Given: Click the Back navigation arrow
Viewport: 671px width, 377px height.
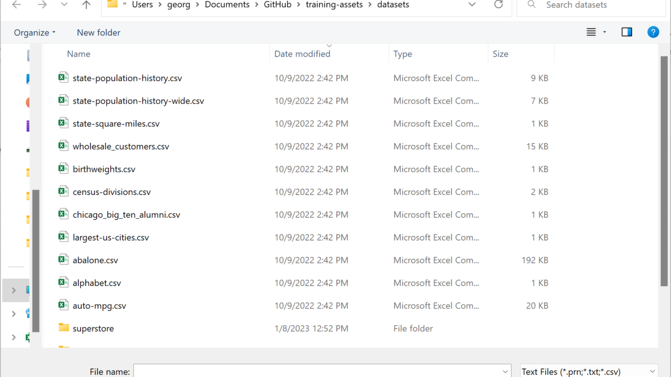Looking at the screenshot, I should coord(16,5).
